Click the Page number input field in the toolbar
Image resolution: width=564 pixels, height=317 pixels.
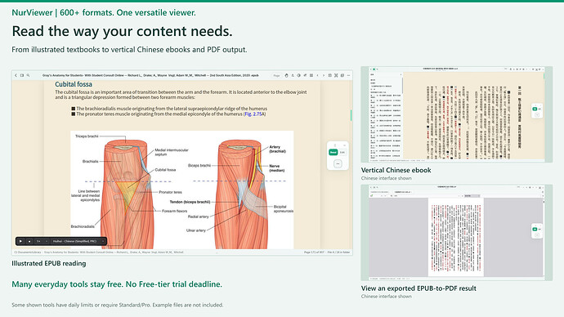(276, 75)
